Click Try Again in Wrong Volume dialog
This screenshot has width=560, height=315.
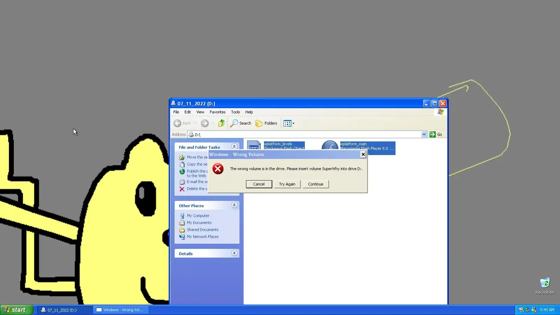coord(287,184)
